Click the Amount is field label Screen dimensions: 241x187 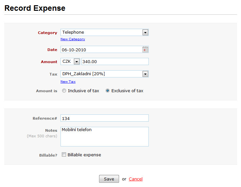46,91
